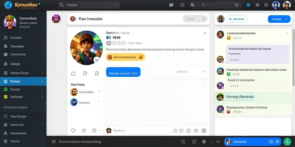This screenshot has height=147, width=295.
Task: Click the rounded chat box icon in top bar
Action: tap(266, 5)
